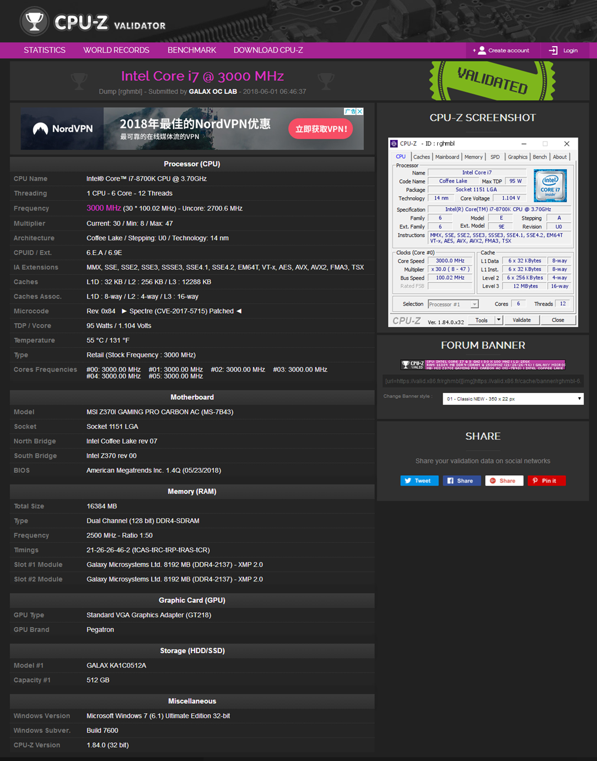Click the CPU-Z Validator trophy logo
This screenshot has width=597, height=761.
(34, 22)
